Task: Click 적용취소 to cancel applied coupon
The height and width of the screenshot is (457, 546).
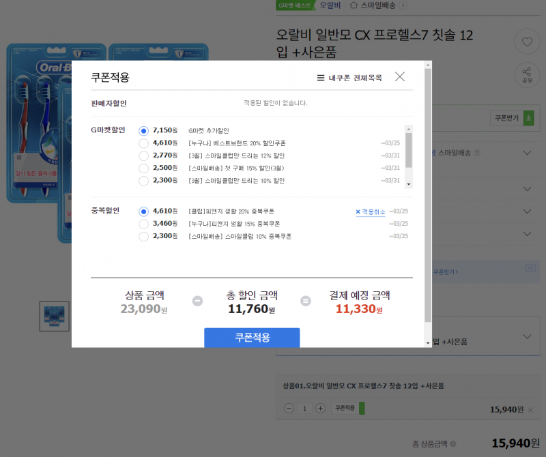Action: point(371,212)
